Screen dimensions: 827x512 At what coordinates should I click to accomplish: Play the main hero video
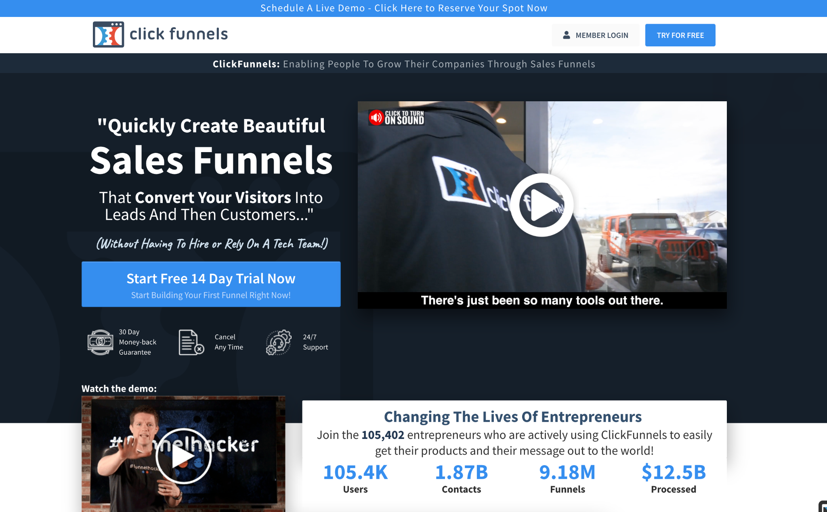coord(542,205)
